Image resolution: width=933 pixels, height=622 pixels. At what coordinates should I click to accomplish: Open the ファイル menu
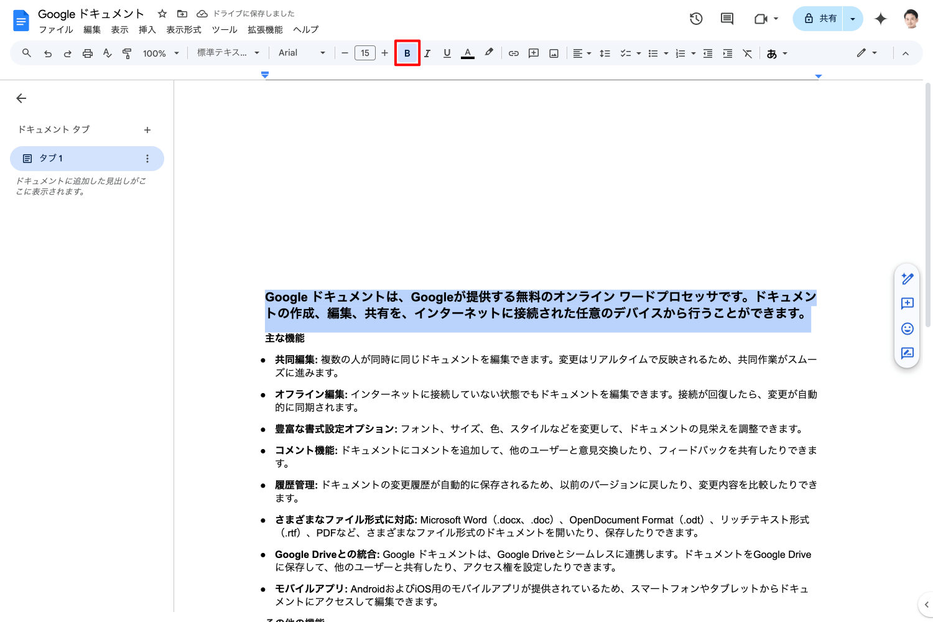coord(56,30)
